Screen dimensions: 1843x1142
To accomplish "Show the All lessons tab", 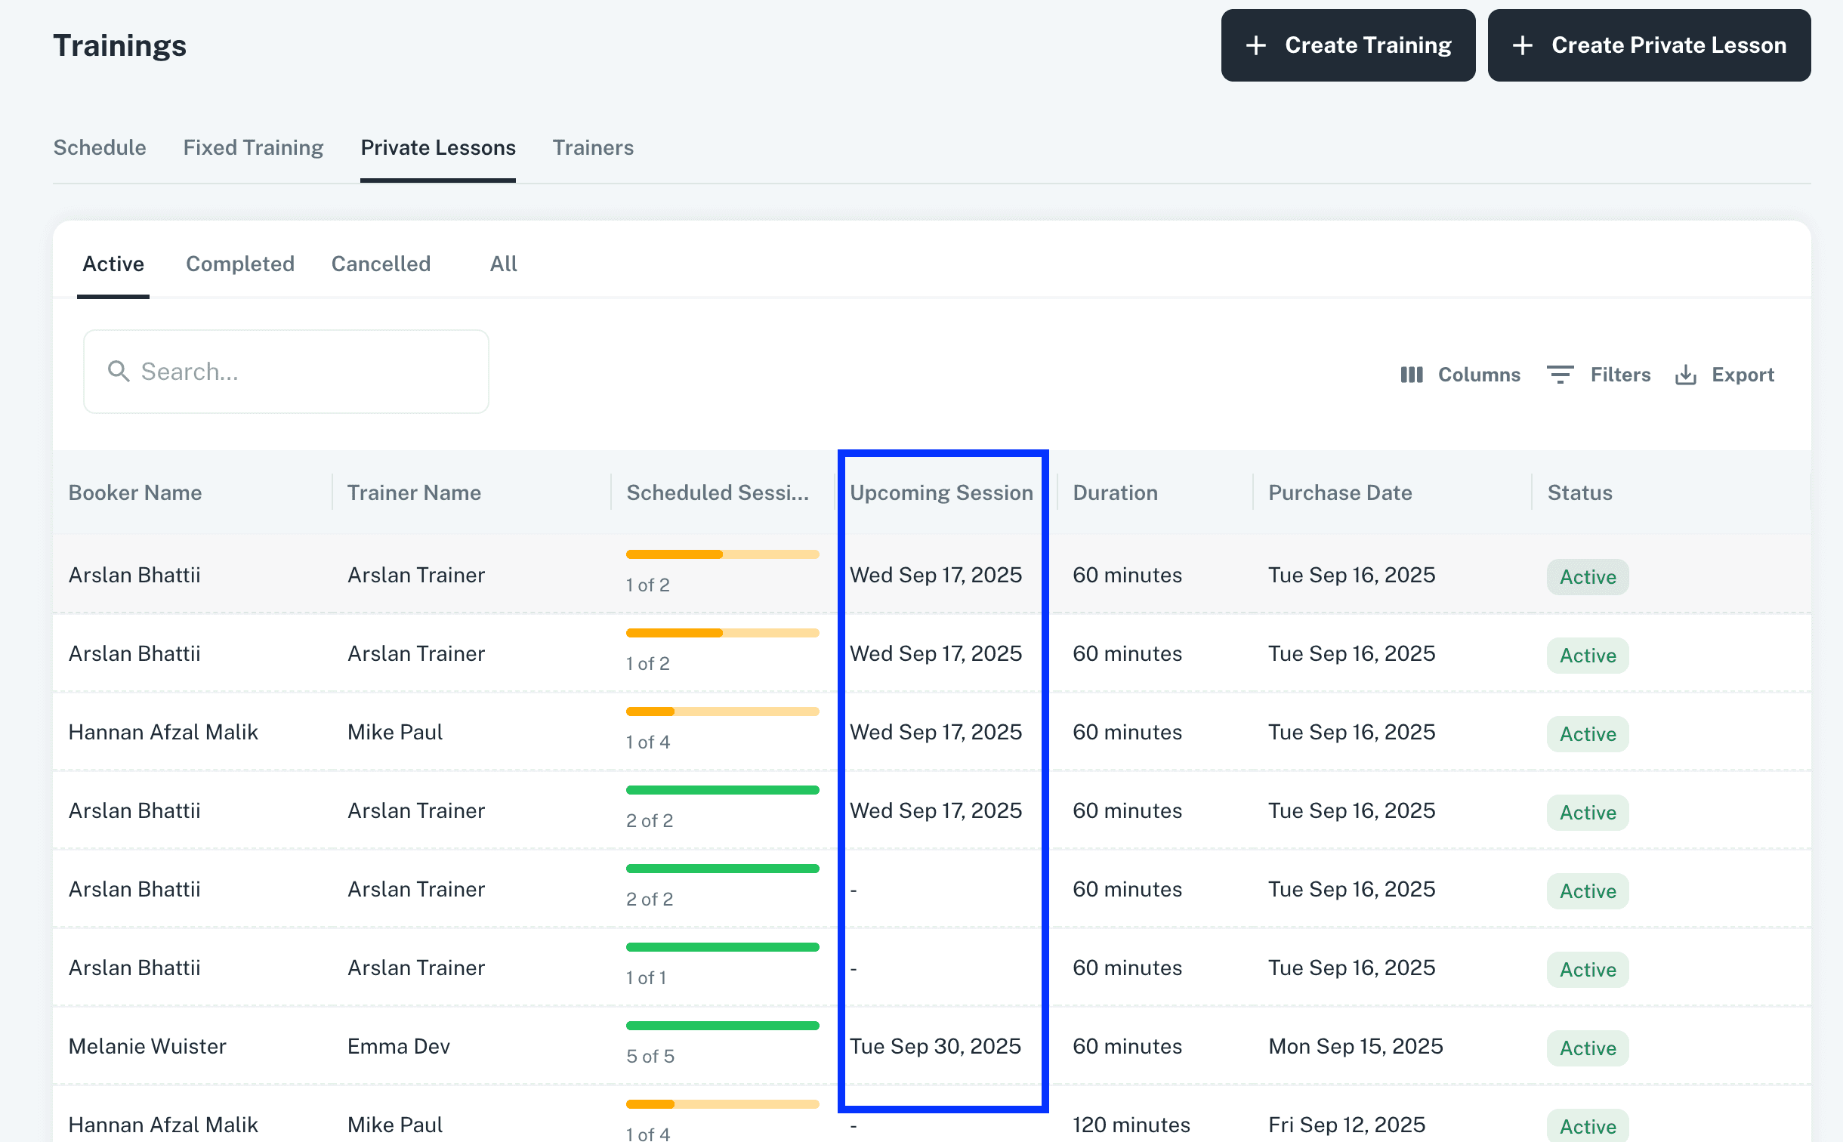I will tap(503, 264).
